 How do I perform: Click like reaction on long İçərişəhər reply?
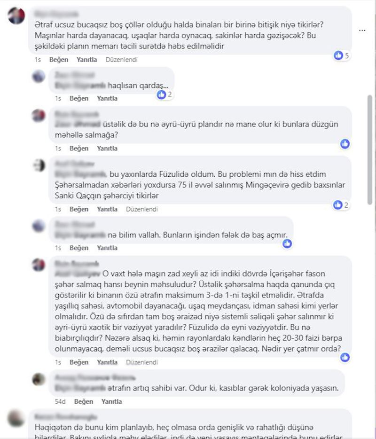345,357
